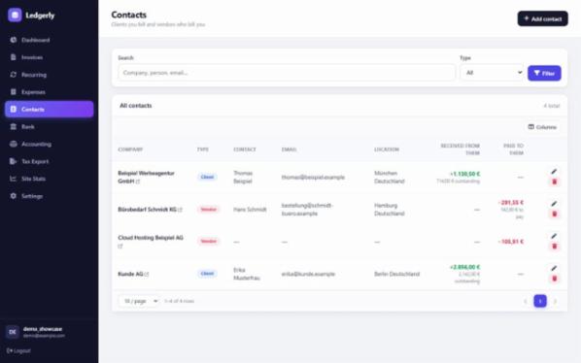Delete the Bürobedarf Schmidt KG contact
The height and width of the screenshot is (363, 581).
point(555,214)
